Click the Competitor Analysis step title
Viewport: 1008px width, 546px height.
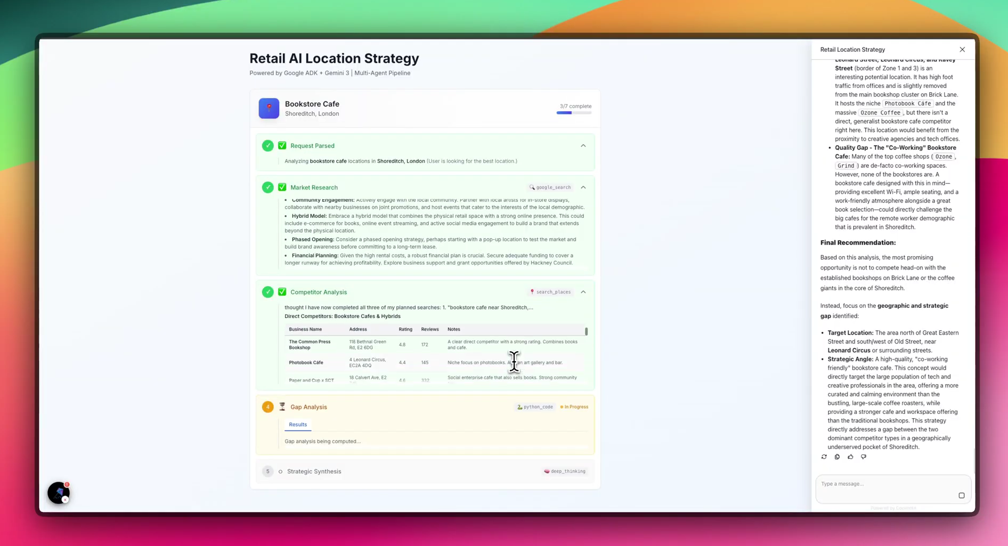pos(319,292)
